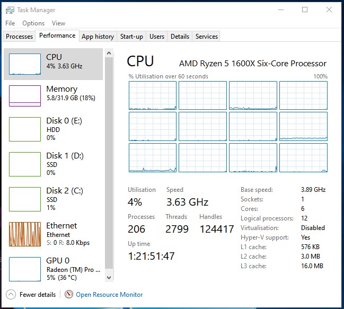Open the Services tab
Image resolution: width=344 pixels, height=309 pixels.
206,37
